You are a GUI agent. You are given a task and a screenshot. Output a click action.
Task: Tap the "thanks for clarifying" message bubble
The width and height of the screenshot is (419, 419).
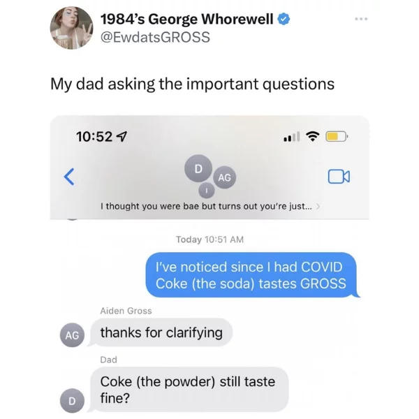tap(161, 332)
